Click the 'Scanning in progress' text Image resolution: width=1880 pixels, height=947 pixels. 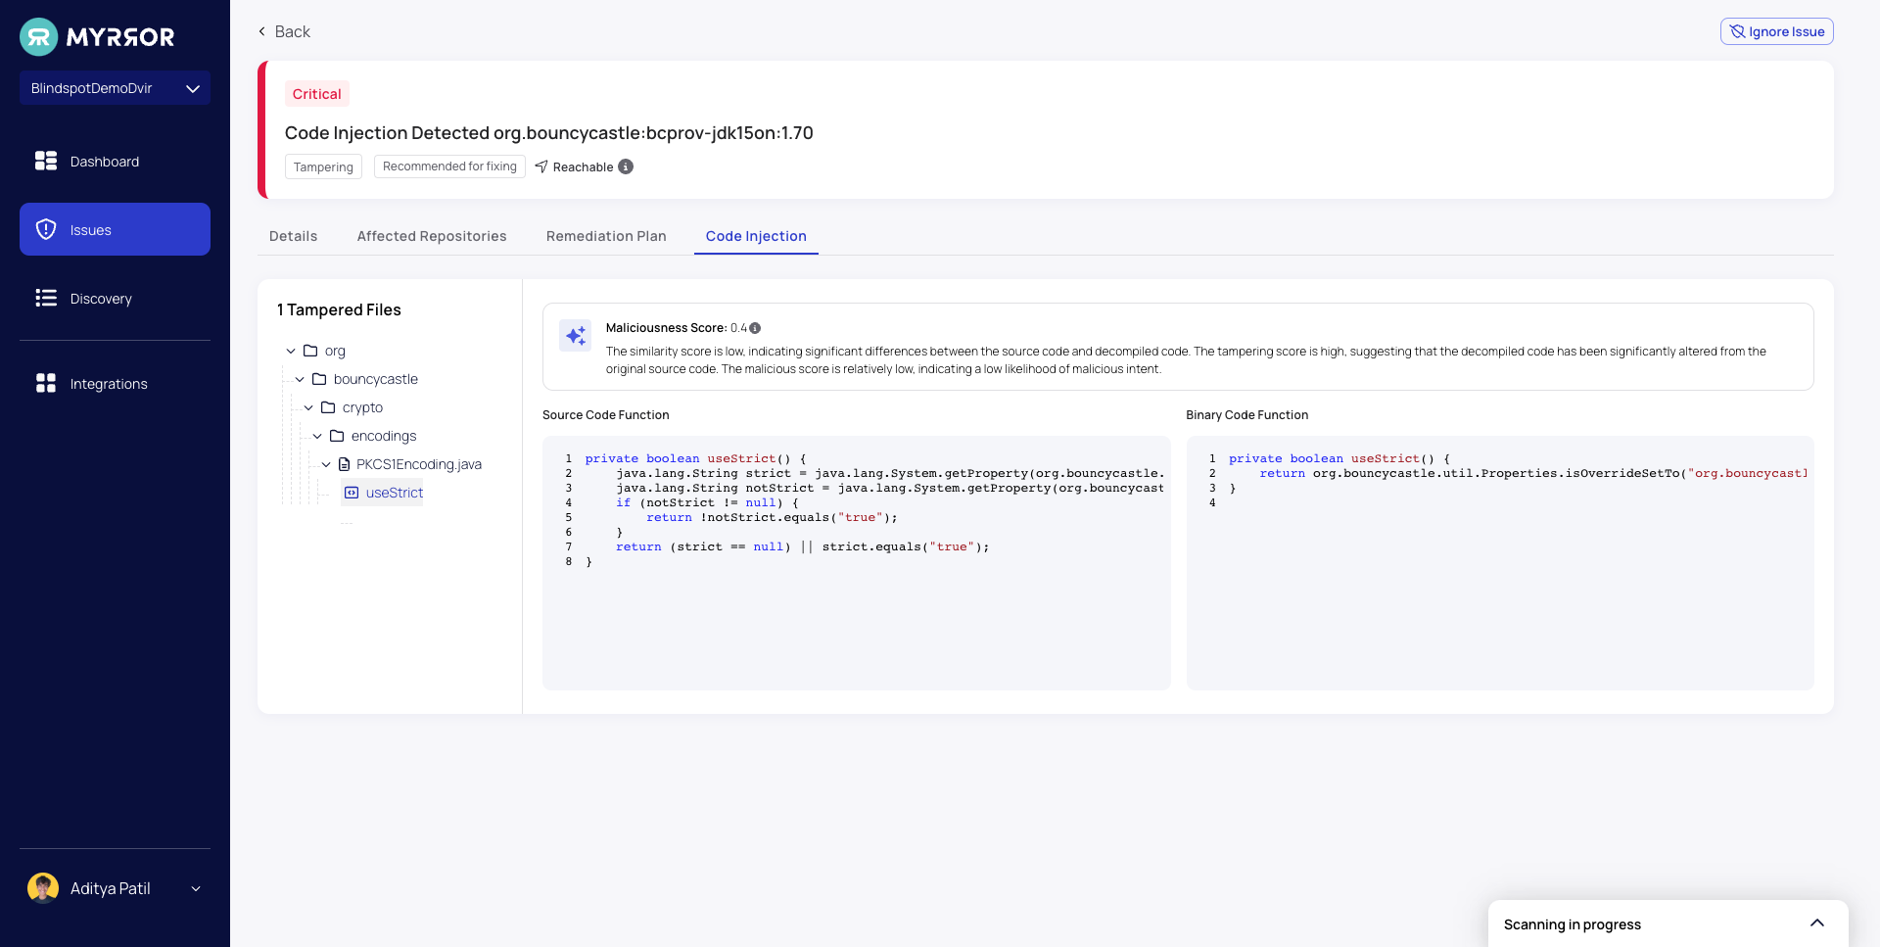click(x=1573, y=924)
